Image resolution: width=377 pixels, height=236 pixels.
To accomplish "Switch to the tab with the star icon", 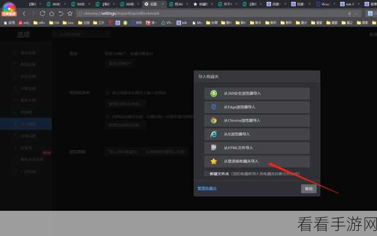I will tap(203, 4).
